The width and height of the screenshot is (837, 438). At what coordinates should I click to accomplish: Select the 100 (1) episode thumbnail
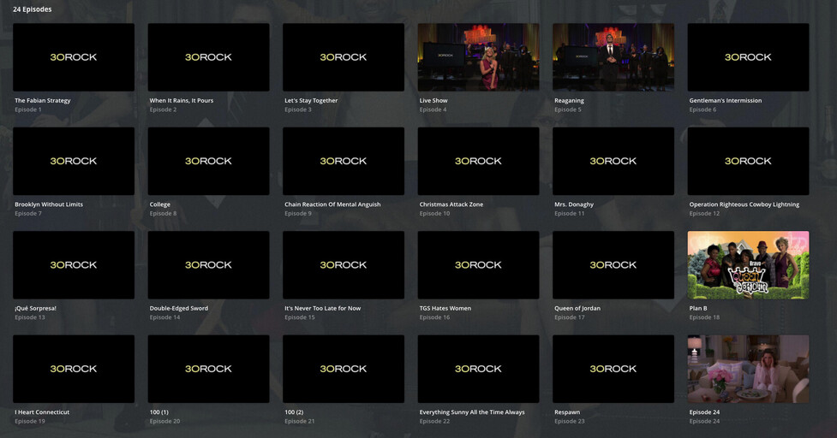coord(209,369)
